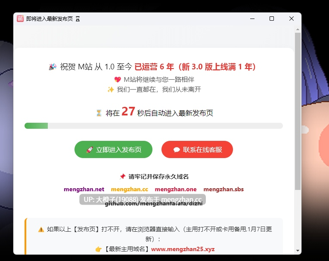This screenshot has height=261, width=329.
Task: Click the scrollbar down arrow
Action: coord(298,251)
